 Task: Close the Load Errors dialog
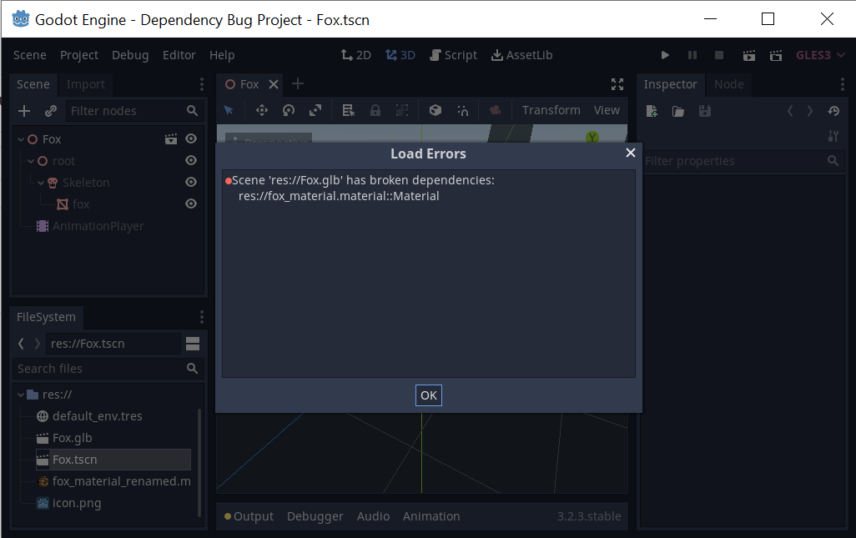pyautogui.click(x=631, y=153)
